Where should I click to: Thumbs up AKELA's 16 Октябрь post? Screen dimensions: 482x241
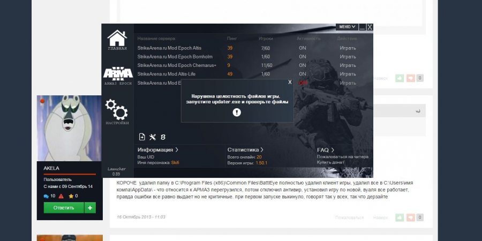[x=400, y=217]
